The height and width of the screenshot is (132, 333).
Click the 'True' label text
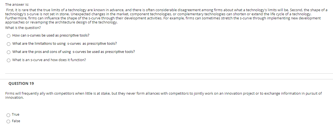[x=16, y=115]
